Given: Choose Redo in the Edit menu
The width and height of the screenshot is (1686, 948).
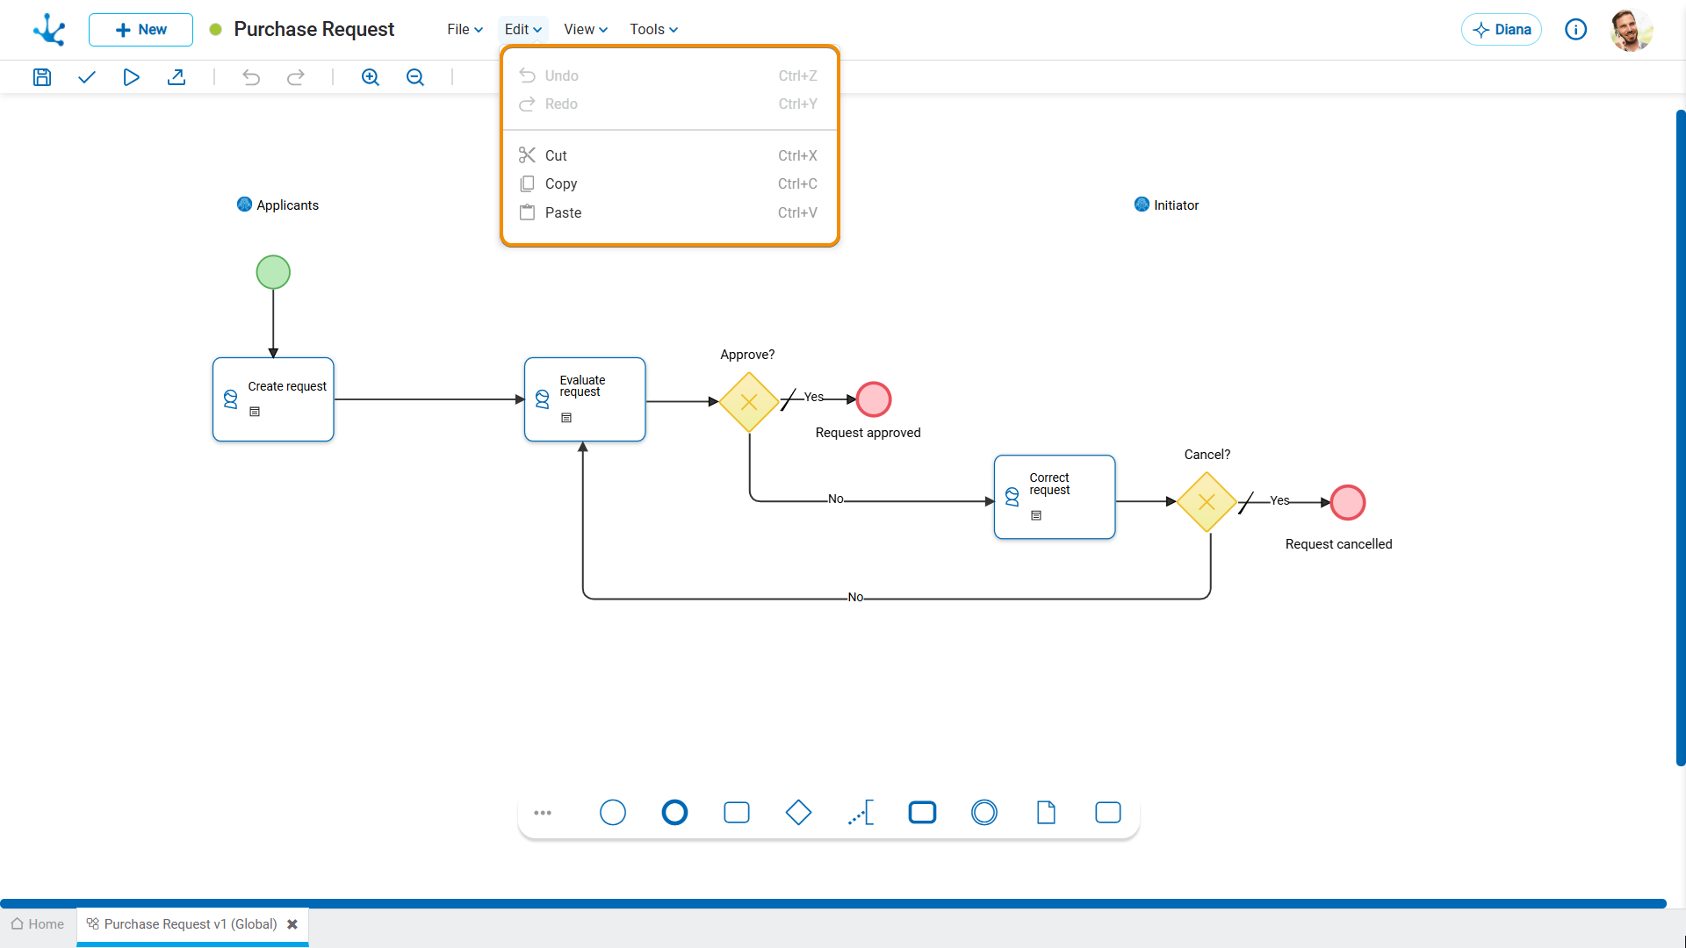Looking at the screenshot, I should click(669, 104).
